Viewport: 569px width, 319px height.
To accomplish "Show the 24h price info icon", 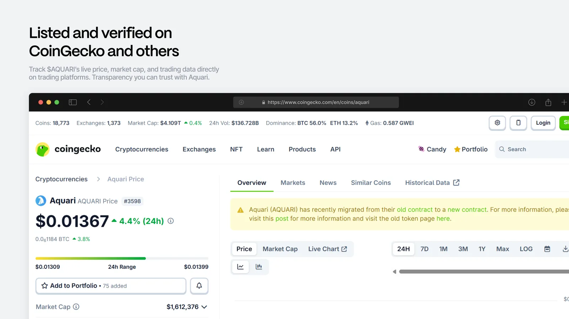I will coord(171,221).
